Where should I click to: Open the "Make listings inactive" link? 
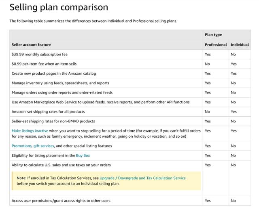click(x=30, y=131)
